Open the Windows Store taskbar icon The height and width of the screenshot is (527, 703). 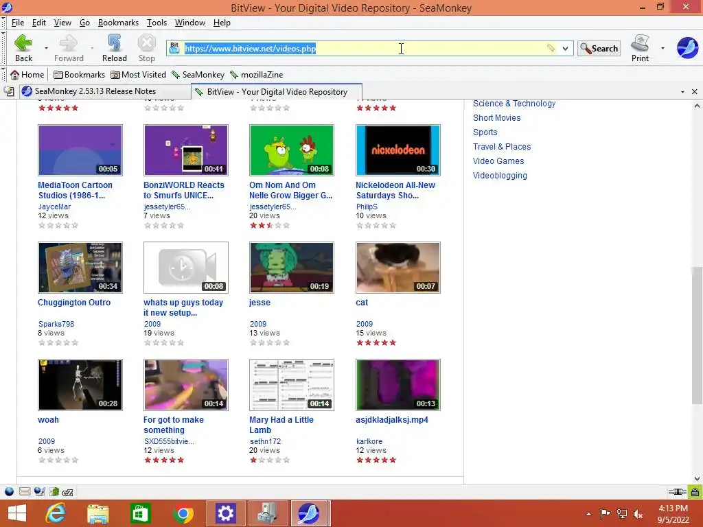140,513
